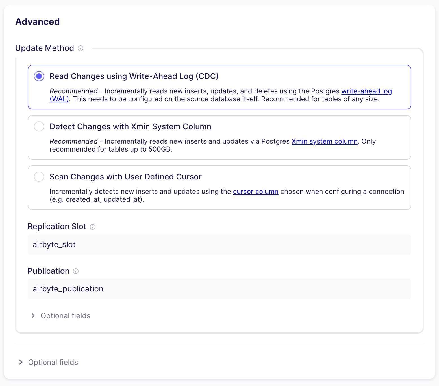Image resolution: width=439 pixels, height=386 pixels.
Task: Choose Detect Changes with Xmin System Column
Action: 39,126
